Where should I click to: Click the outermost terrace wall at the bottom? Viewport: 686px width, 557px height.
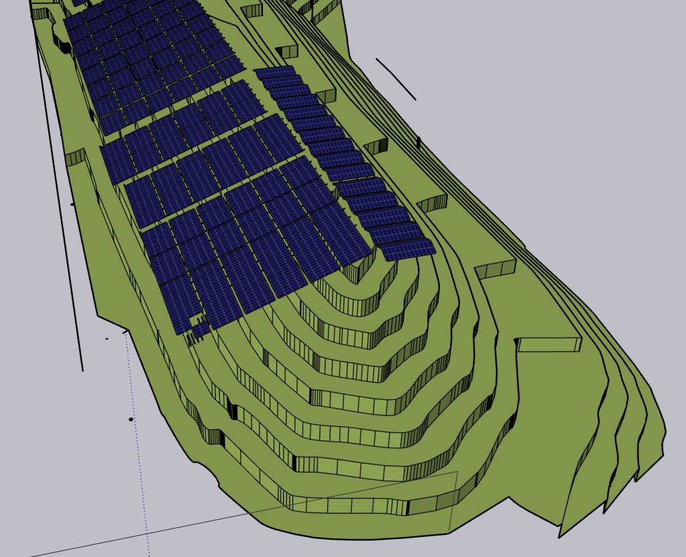(x=349, y=506)
